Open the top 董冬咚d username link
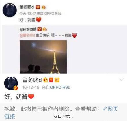This screenshot has width=127, height=121. tap(27, 7)
